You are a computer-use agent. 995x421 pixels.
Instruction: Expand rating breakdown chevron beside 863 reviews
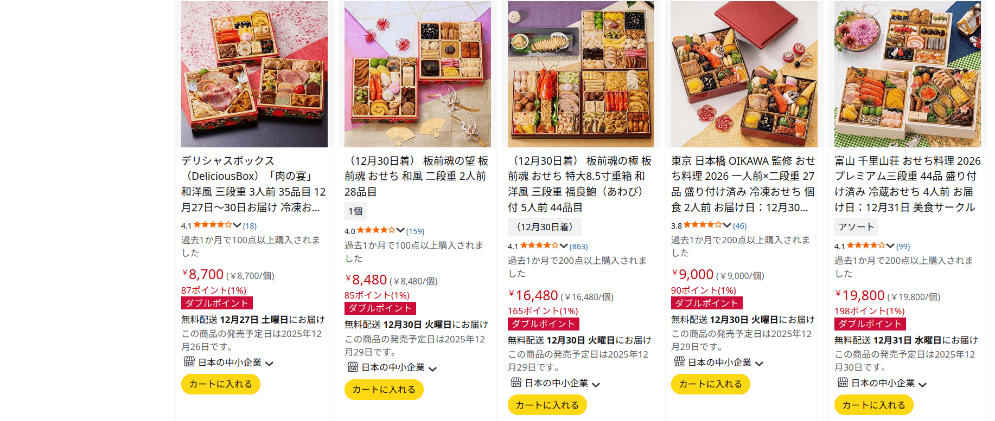(564, 246)
